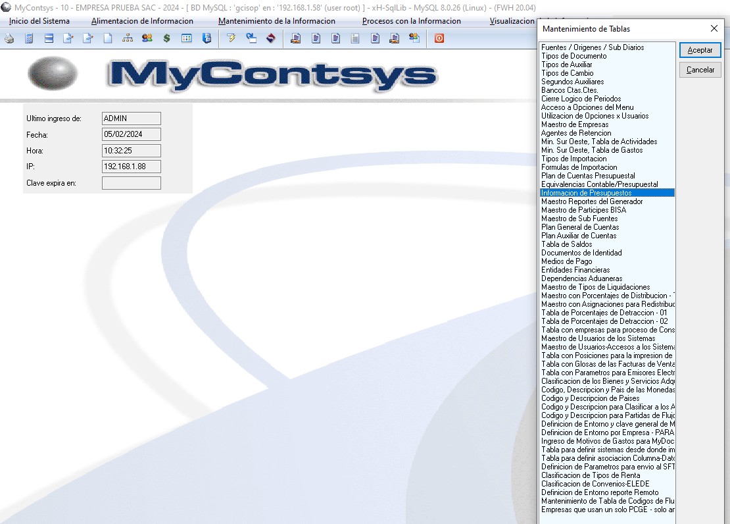Open Procesos con la Informacion menu

(411, 21)
